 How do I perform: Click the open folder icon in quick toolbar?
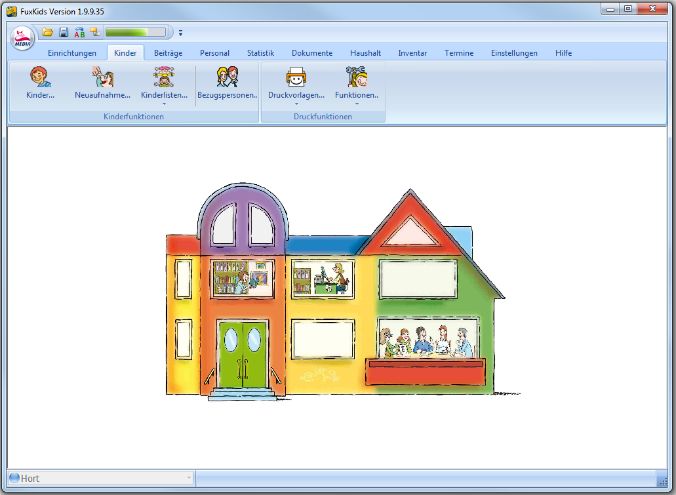pyautogui.click(x=47, y=32)
